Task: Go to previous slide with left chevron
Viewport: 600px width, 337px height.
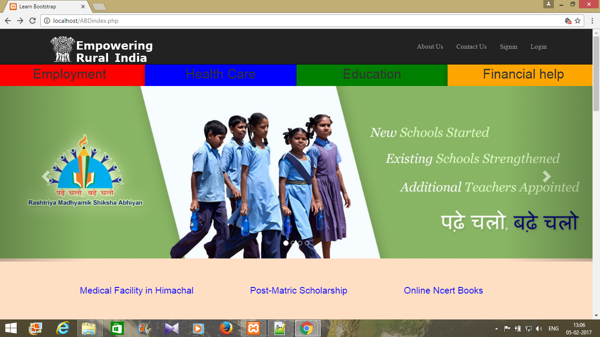Action: (45, 176)
